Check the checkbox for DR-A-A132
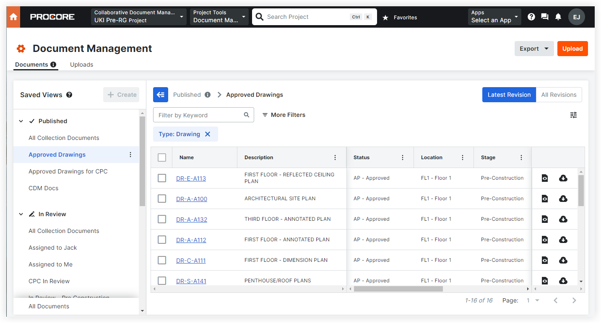The width and height of the screenshot is (601, 323). [162, 219]
